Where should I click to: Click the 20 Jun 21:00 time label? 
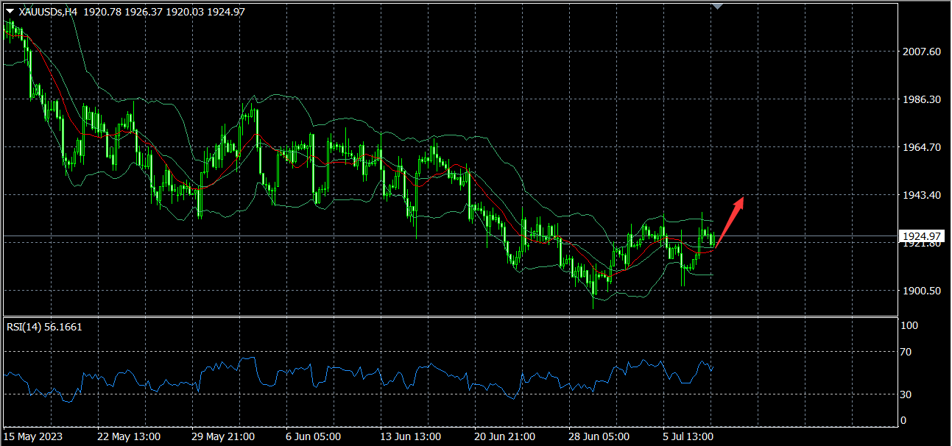pos(507,436)
